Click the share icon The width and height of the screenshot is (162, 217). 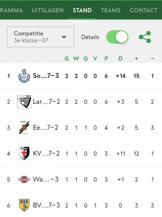(x=145, y=37)
